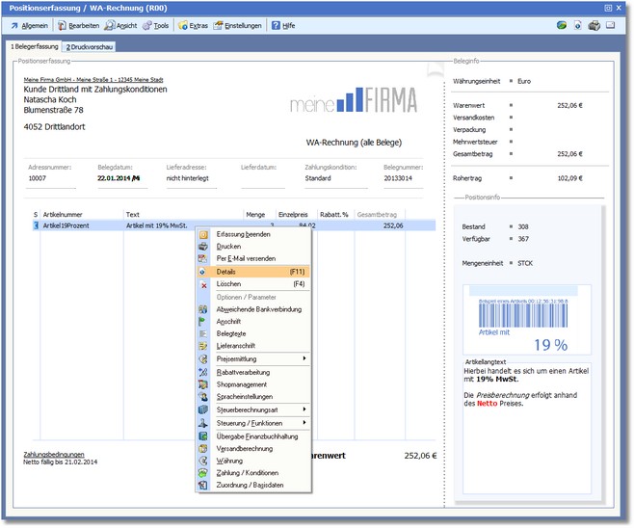This screenshot has height=528, width=634.
Task: Open the Einstellungen menu
Action: [241, 25]
